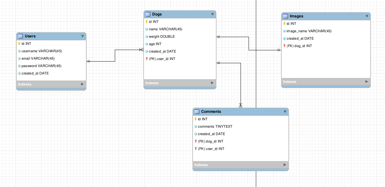Click the foreign key icon for Images dog_id
The height and width of the screenshot is (187, 385).
tap(284, 46)
